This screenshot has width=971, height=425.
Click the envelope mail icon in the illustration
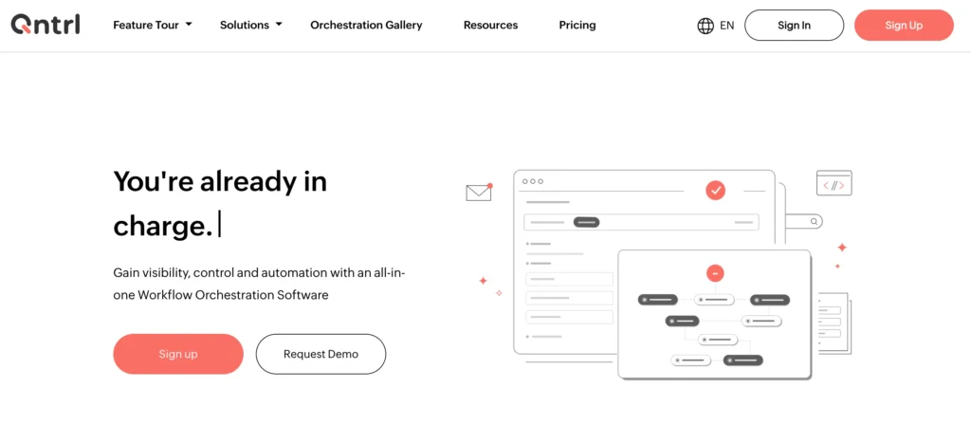pos(479,193)
